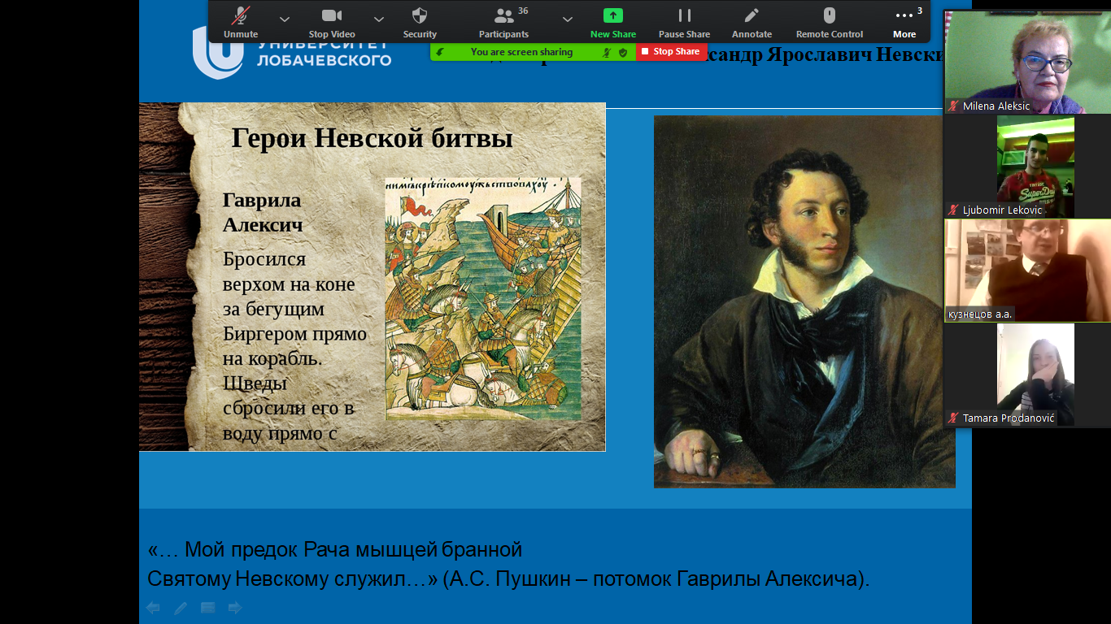Expand the arrow next to Participants

[x=568, y=19]
